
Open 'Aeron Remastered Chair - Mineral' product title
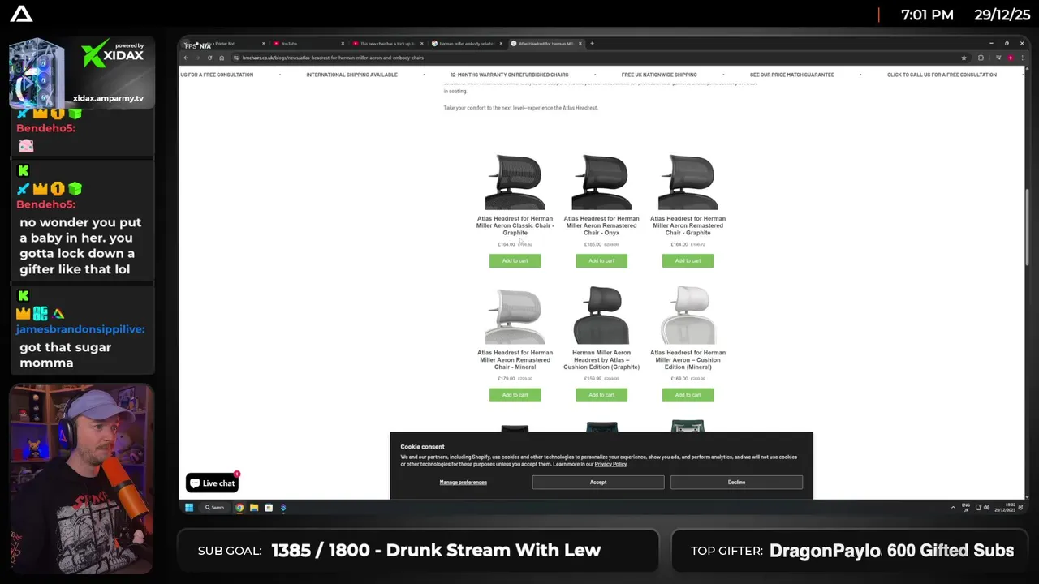(x=515, y=360)
